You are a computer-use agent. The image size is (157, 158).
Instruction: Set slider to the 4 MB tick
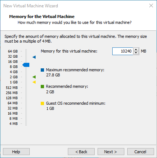[x=26, y=123]
